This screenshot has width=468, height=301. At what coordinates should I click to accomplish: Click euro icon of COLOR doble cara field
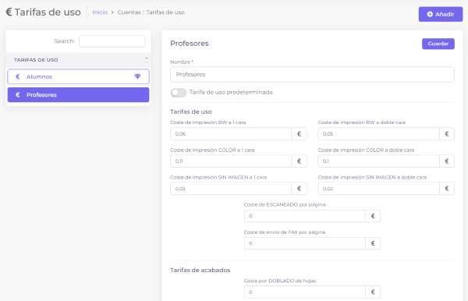tap(447, 161)
